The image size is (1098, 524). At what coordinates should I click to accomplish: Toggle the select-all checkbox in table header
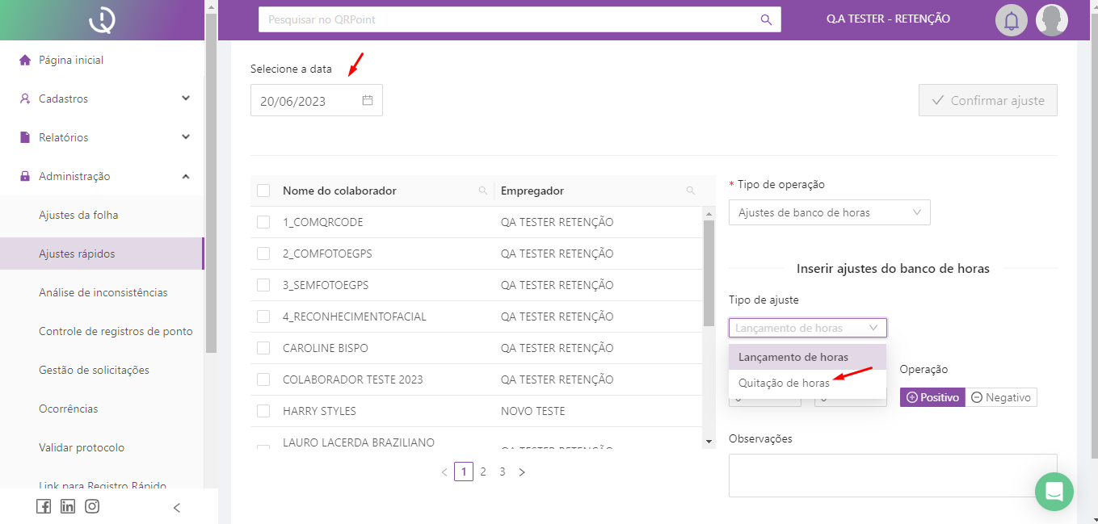(x=263, y=191)
